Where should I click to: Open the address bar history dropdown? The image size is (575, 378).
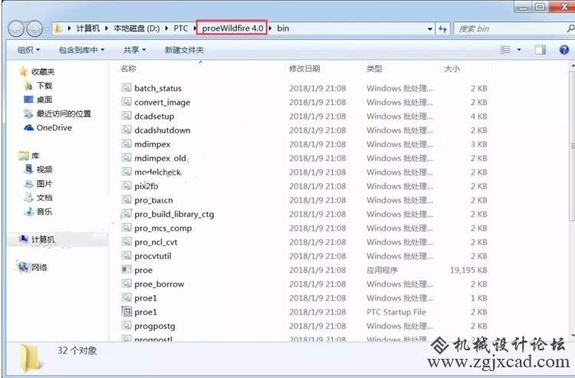coord(430,28)
